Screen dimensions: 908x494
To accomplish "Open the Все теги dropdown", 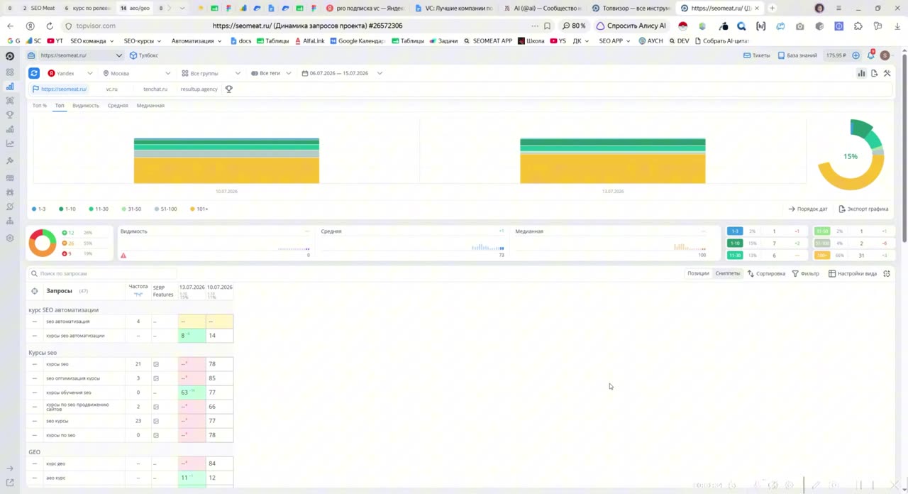I will tap(271, 73).
